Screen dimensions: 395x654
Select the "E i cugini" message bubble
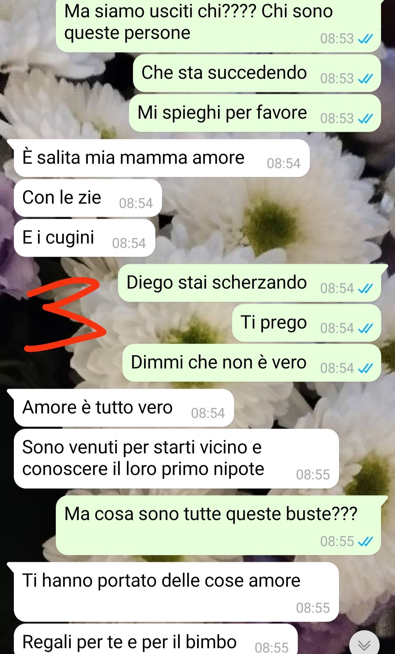click(84, 238)
